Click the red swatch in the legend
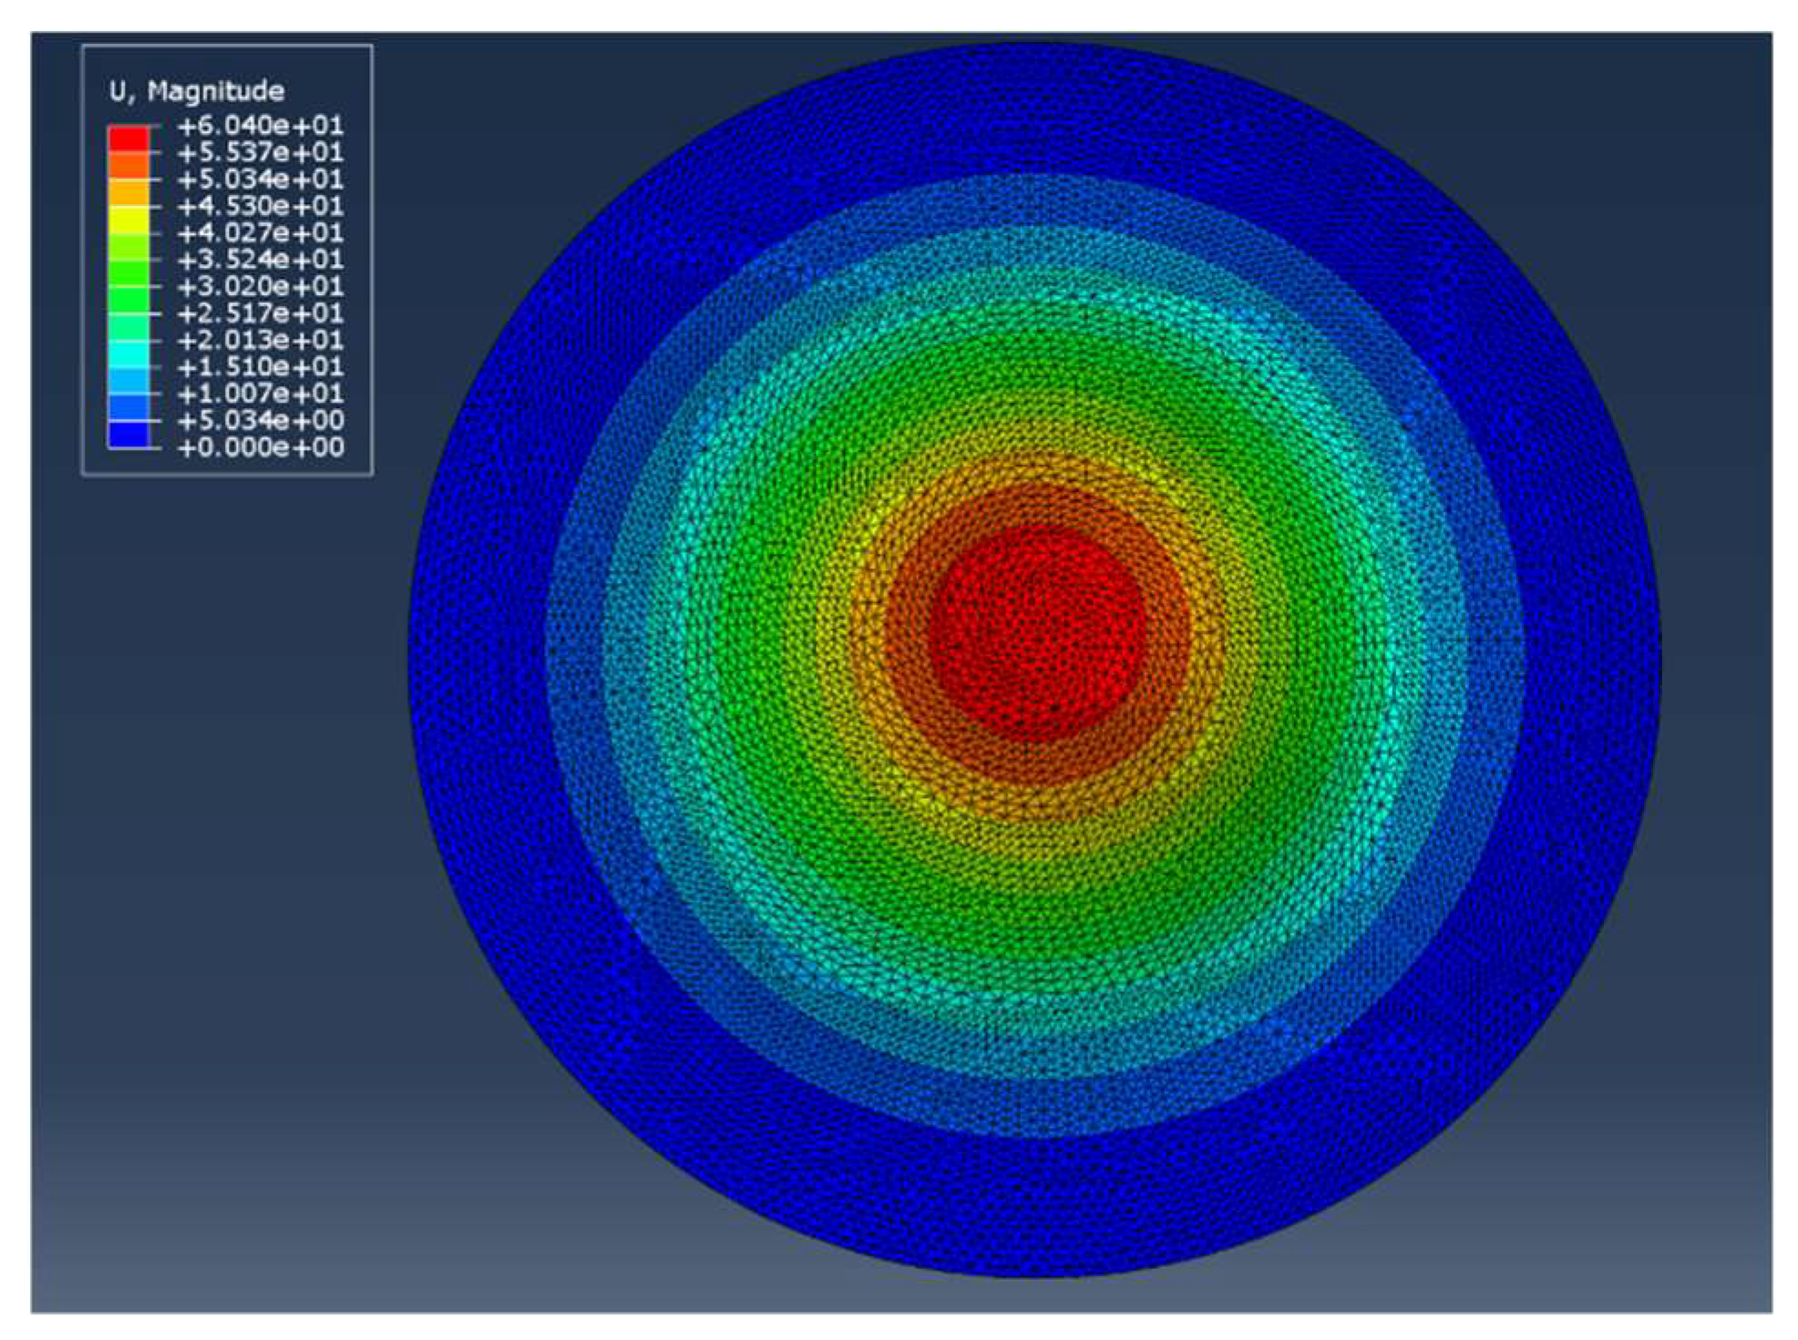This screenshot has width=1798, height=1340. pyautogui.click(x=128, y=138)
